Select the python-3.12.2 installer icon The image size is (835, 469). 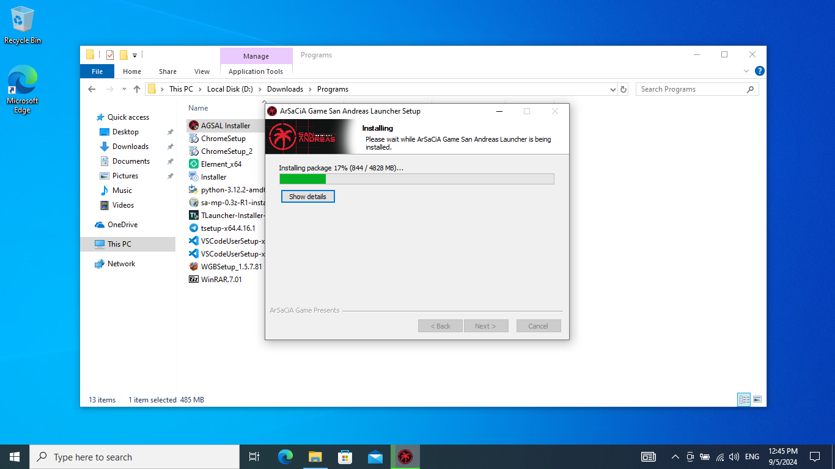tap(194, 189)
